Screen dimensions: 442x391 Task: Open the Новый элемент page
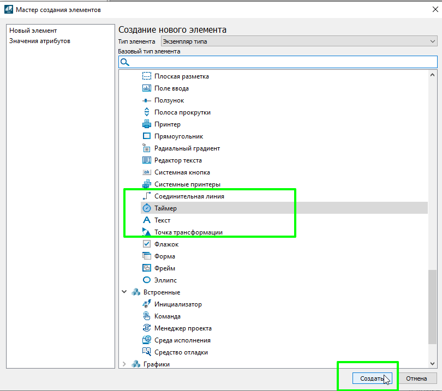pos(33,31)
